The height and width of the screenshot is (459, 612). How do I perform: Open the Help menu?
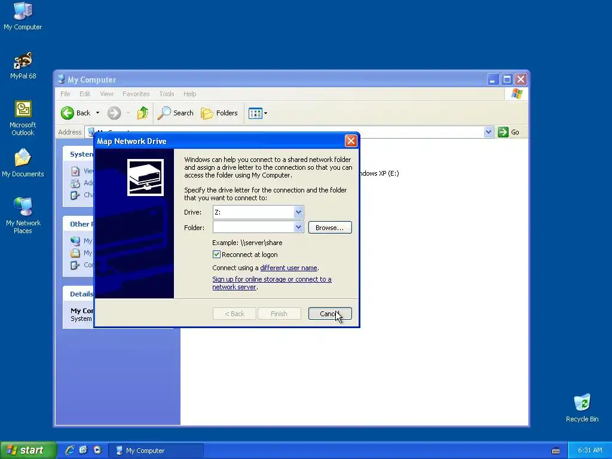[189, 94]
